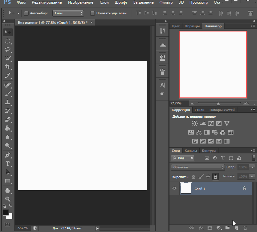Select the Pen tool

pyautogui.click(x=8, y=155)
